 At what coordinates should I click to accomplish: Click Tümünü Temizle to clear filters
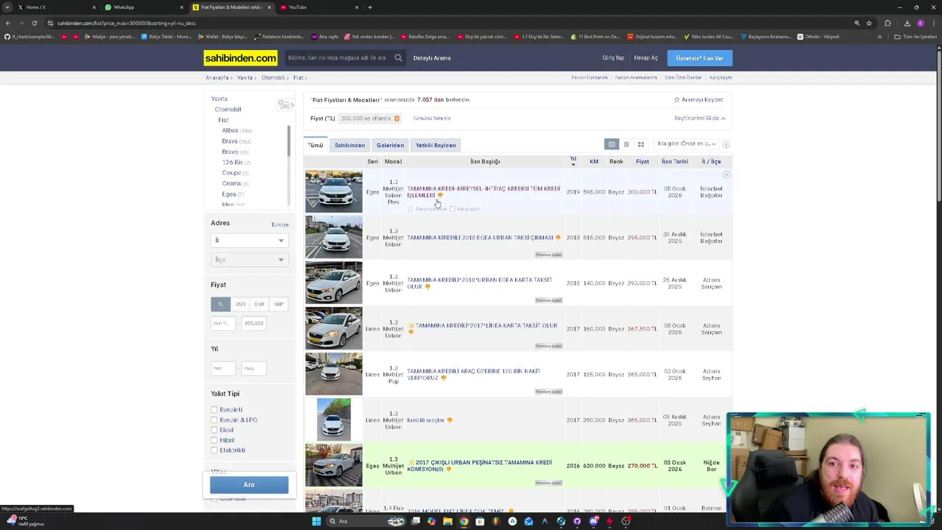pyautogui.click(x=431, y=119)
